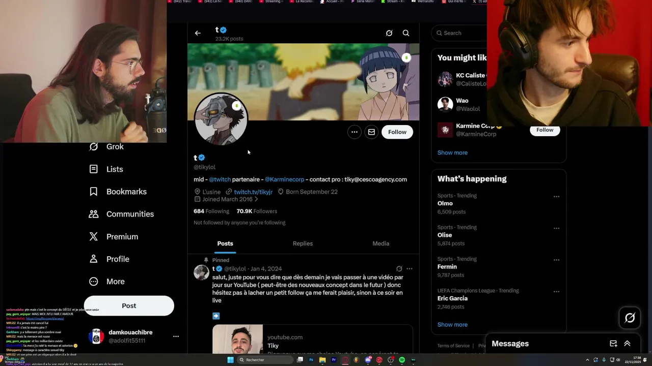
Task: Open the Olmo trending topic
Action: [445, 203]
